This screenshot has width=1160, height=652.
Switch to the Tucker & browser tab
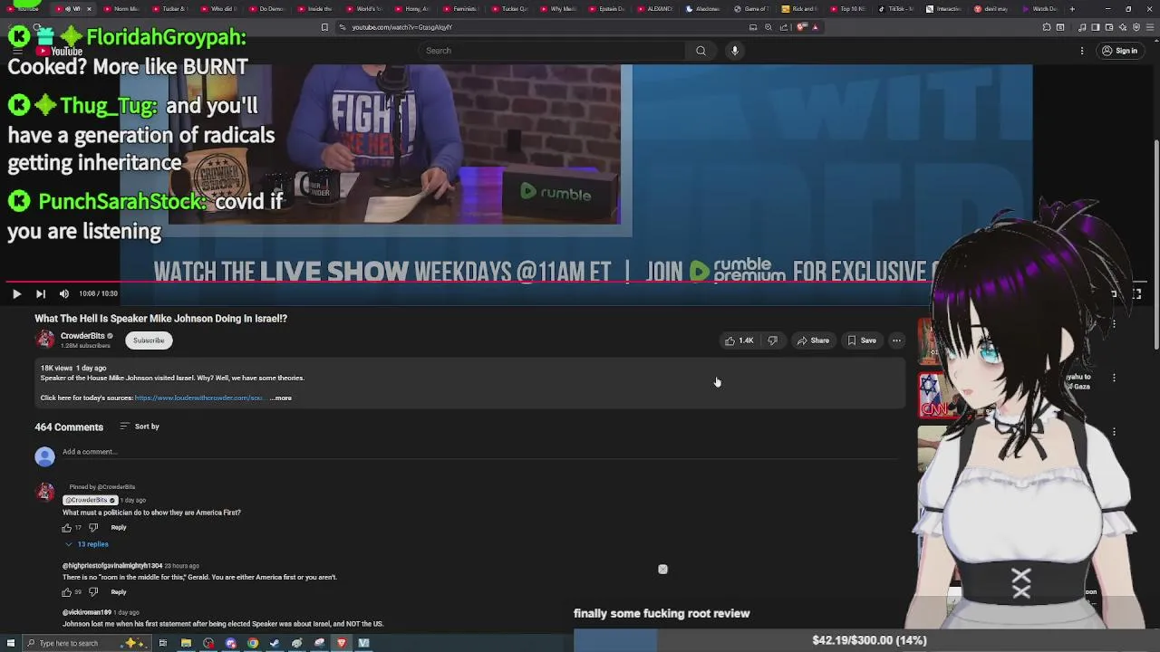pyautogui.click(x=169, y=9)
